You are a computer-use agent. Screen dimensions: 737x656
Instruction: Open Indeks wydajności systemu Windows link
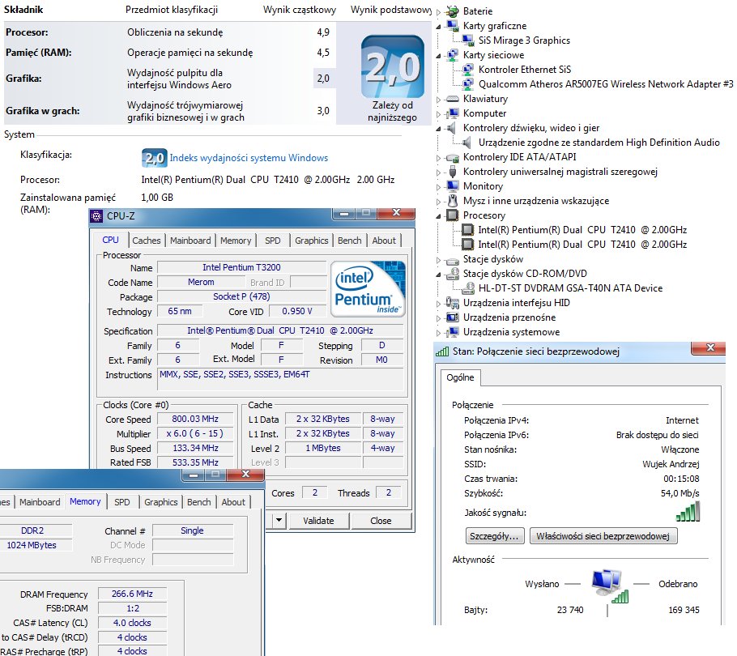click(x=249, y=157)
